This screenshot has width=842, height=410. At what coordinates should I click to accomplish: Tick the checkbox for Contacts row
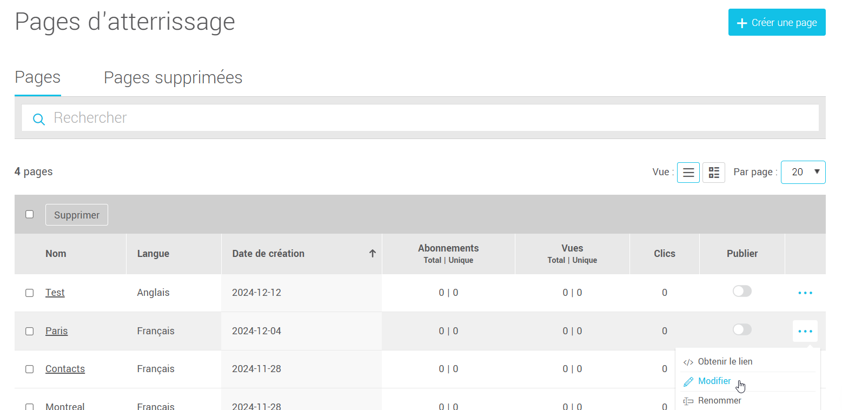[x=30, y=369]
